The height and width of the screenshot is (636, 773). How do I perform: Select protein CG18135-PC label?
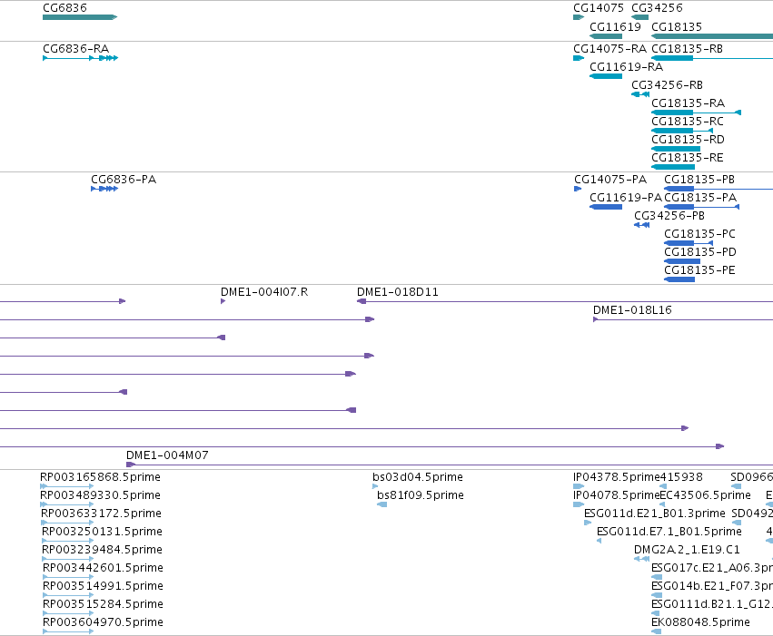pyautogui.click(x=699, y=234)
